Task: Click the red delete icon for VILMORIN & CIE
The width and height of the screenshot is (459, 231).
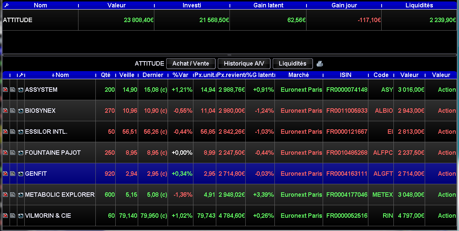Action: tap(6, 216)
